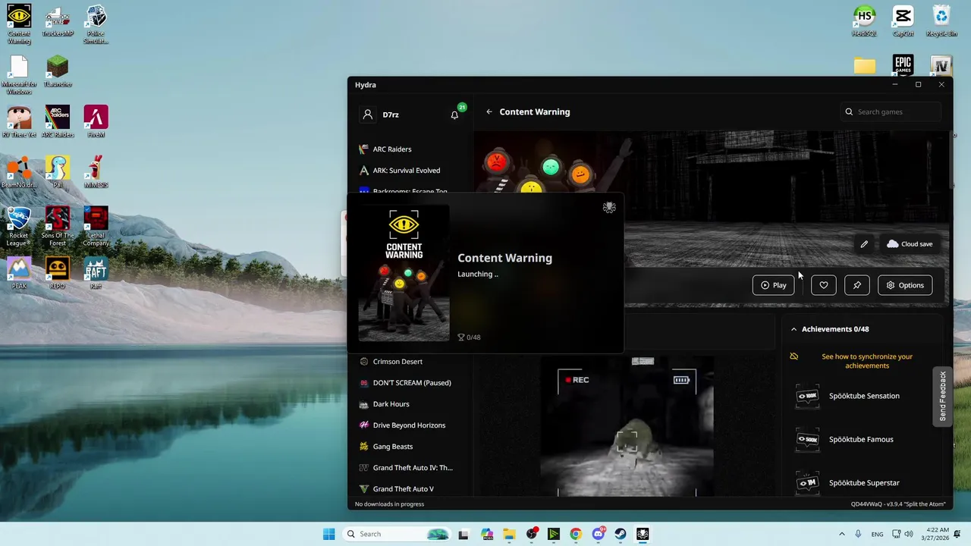Screen dimensions: 971x546
Task: Open the game Options
Action: (905, 285)
